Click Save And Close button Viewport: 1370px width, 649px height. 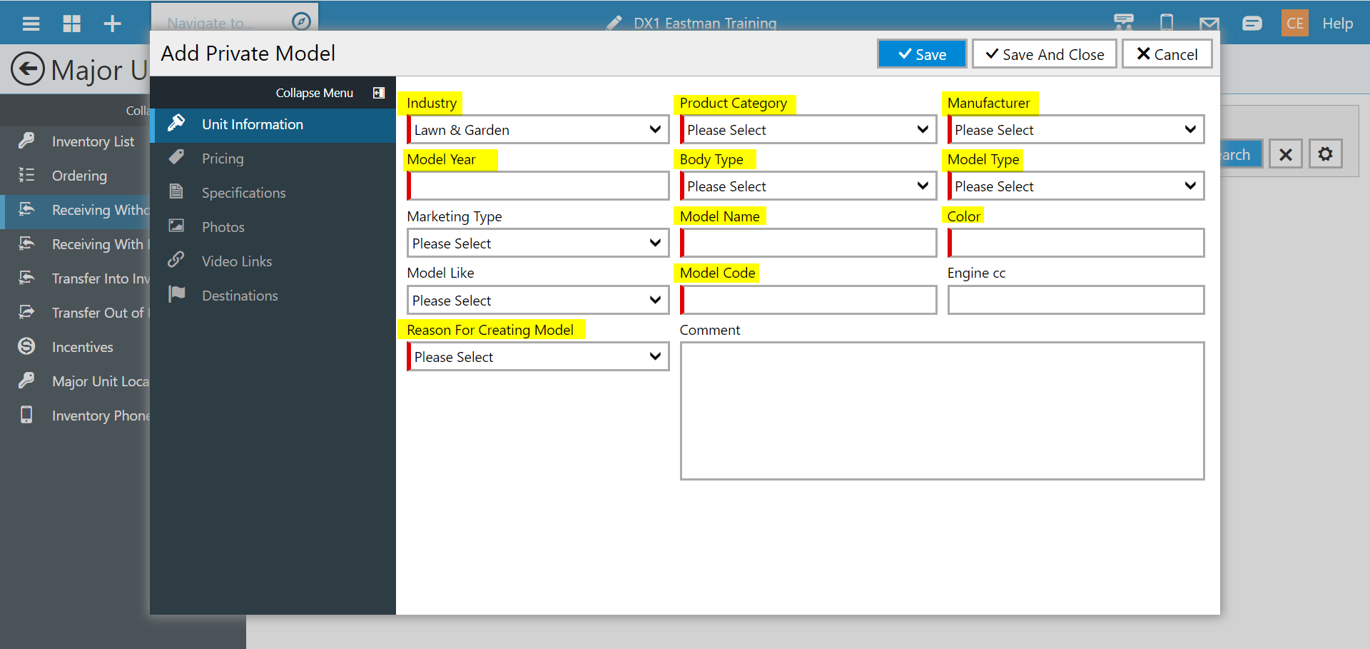click(1045, 54)
